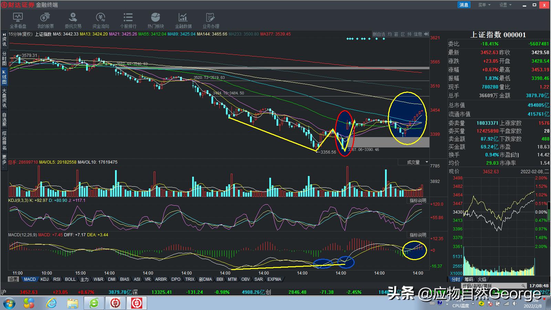
Task: Open the 资金流向 fund flow tool
Action: pos(100,20)
